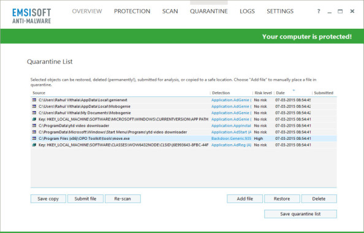This screenshot has width=364, height=233.
Task: Sort by the Detection column header
Action: [221, 93]
